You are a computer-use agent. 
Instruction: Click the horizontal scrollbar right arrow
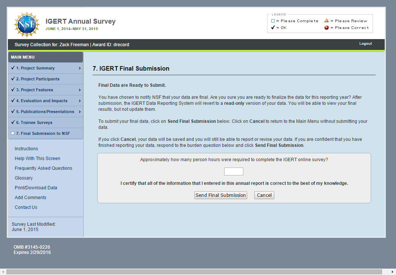[393, 272]
